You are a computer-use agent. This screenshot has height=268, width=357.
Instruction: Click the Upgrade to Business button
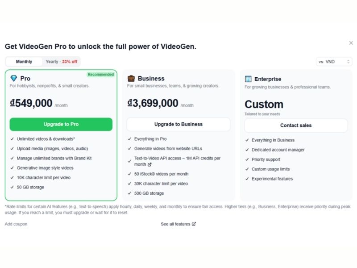178,124
